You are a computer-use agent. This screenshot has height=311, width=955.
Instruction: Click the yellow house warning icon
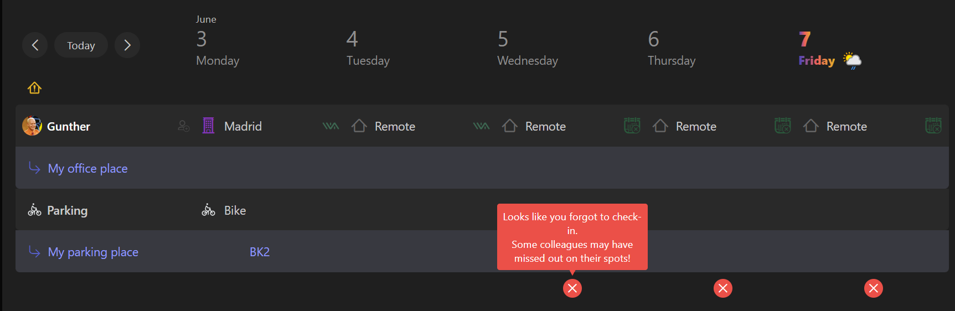point(34,88)
